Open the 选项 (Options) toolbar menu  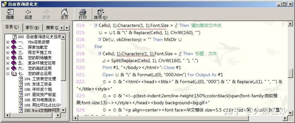click(100, 14)
